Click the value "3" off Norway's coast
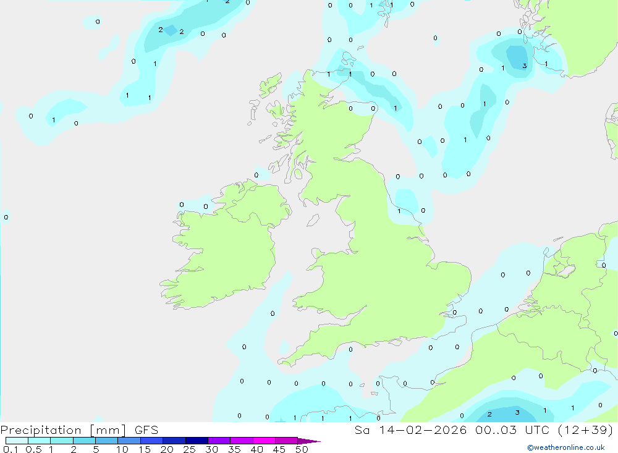Viewport: 618px width, 453px height. coord(524,66)
